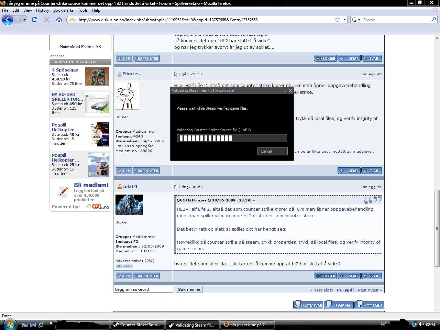The height and width of the screenshot is (330, 440).
Task: Focus the Legg inn søkeord field
Action: 143,289
